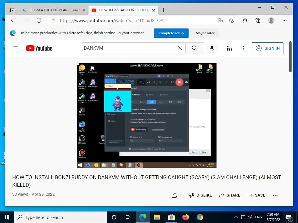
Task: Open YouTube apps grid
Action: [230, 48]
